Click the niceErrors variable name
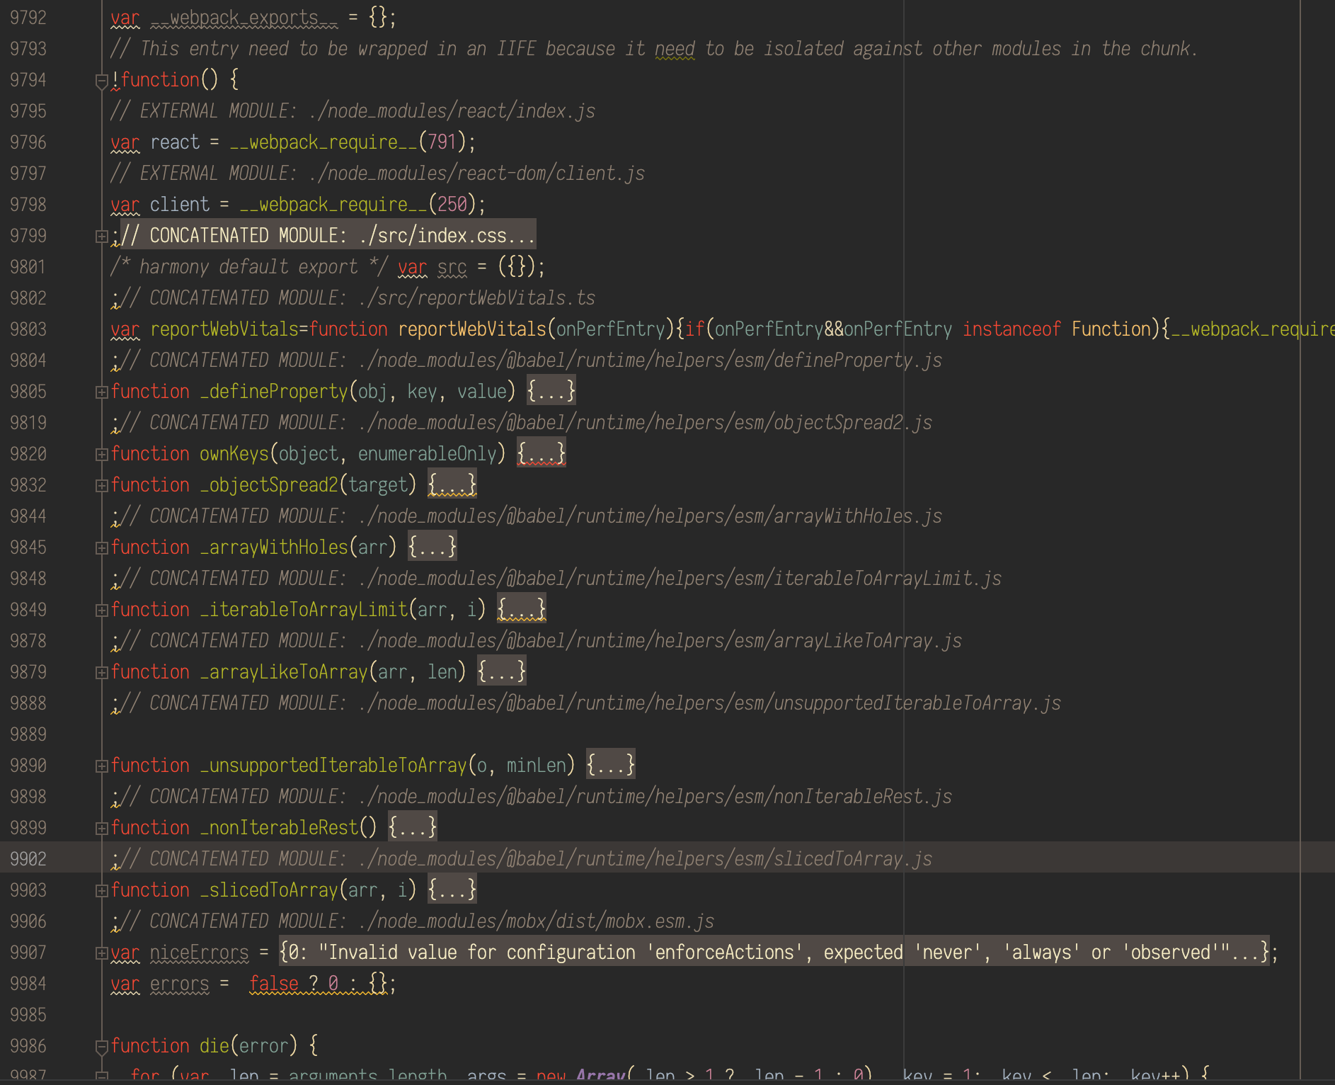Image resolution: width=1335 pixels, height=1085 pixels. point(200,953)
